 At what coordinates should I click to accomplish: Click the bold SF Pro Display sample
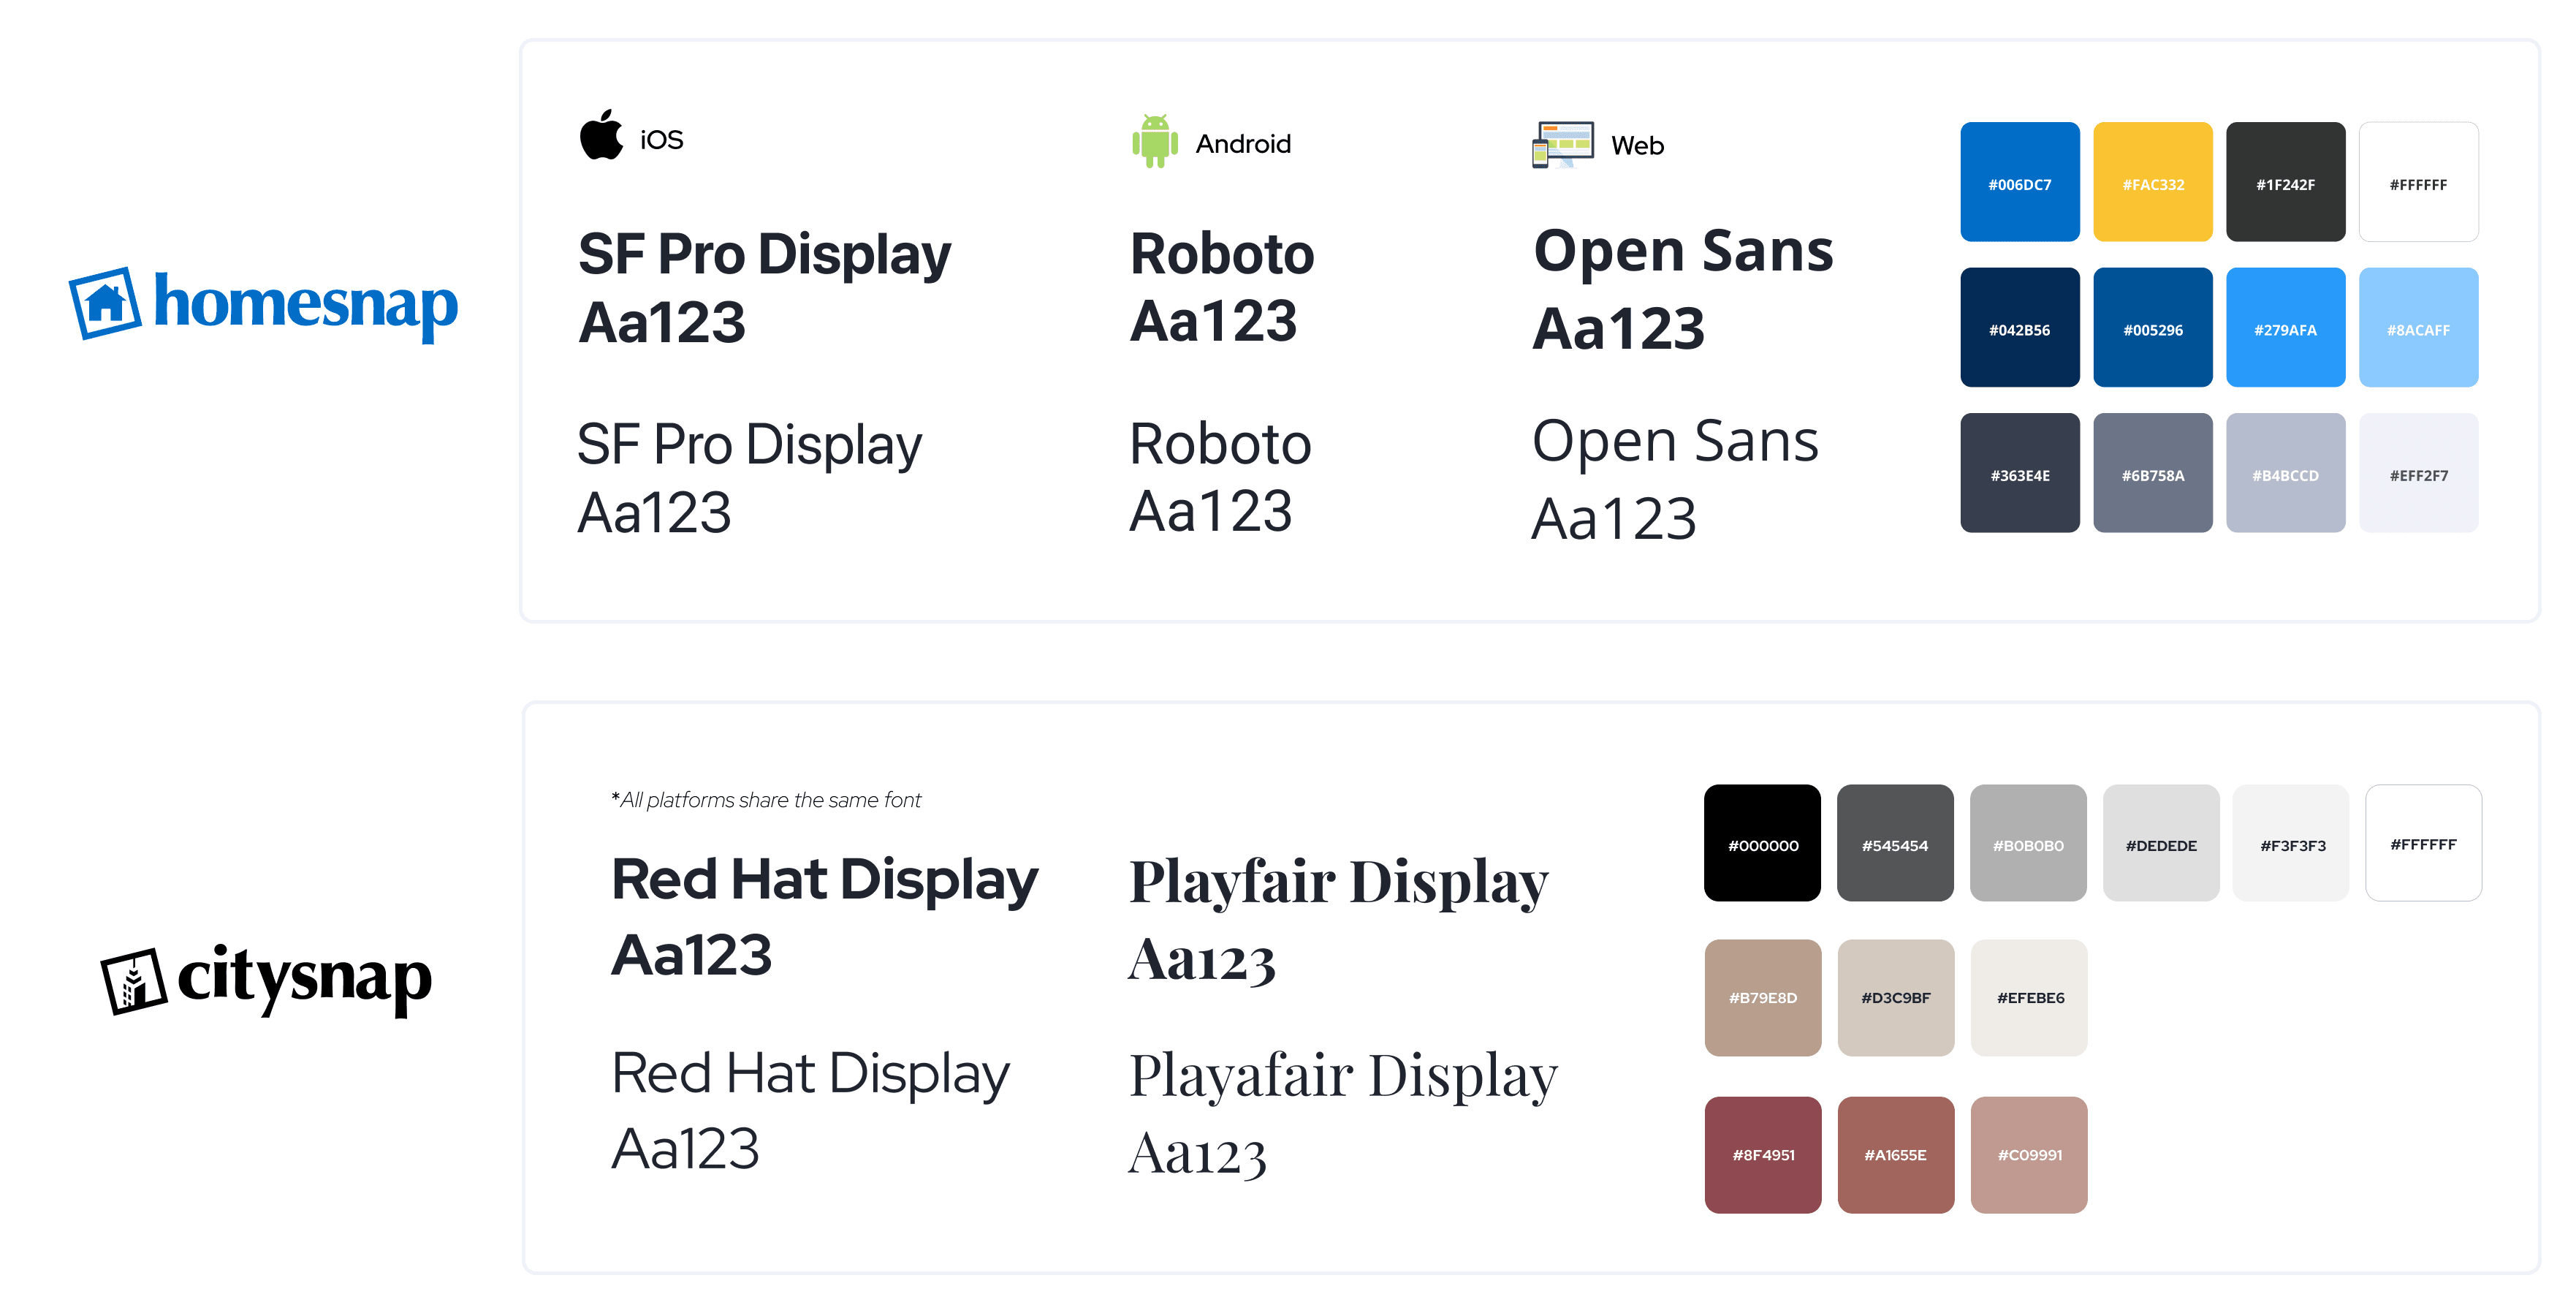764,288
